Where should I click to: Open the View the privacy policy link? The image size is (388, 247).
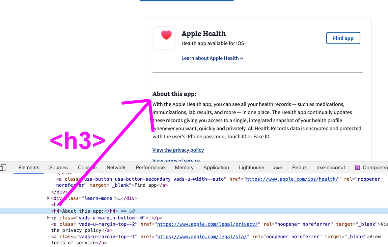178,150
